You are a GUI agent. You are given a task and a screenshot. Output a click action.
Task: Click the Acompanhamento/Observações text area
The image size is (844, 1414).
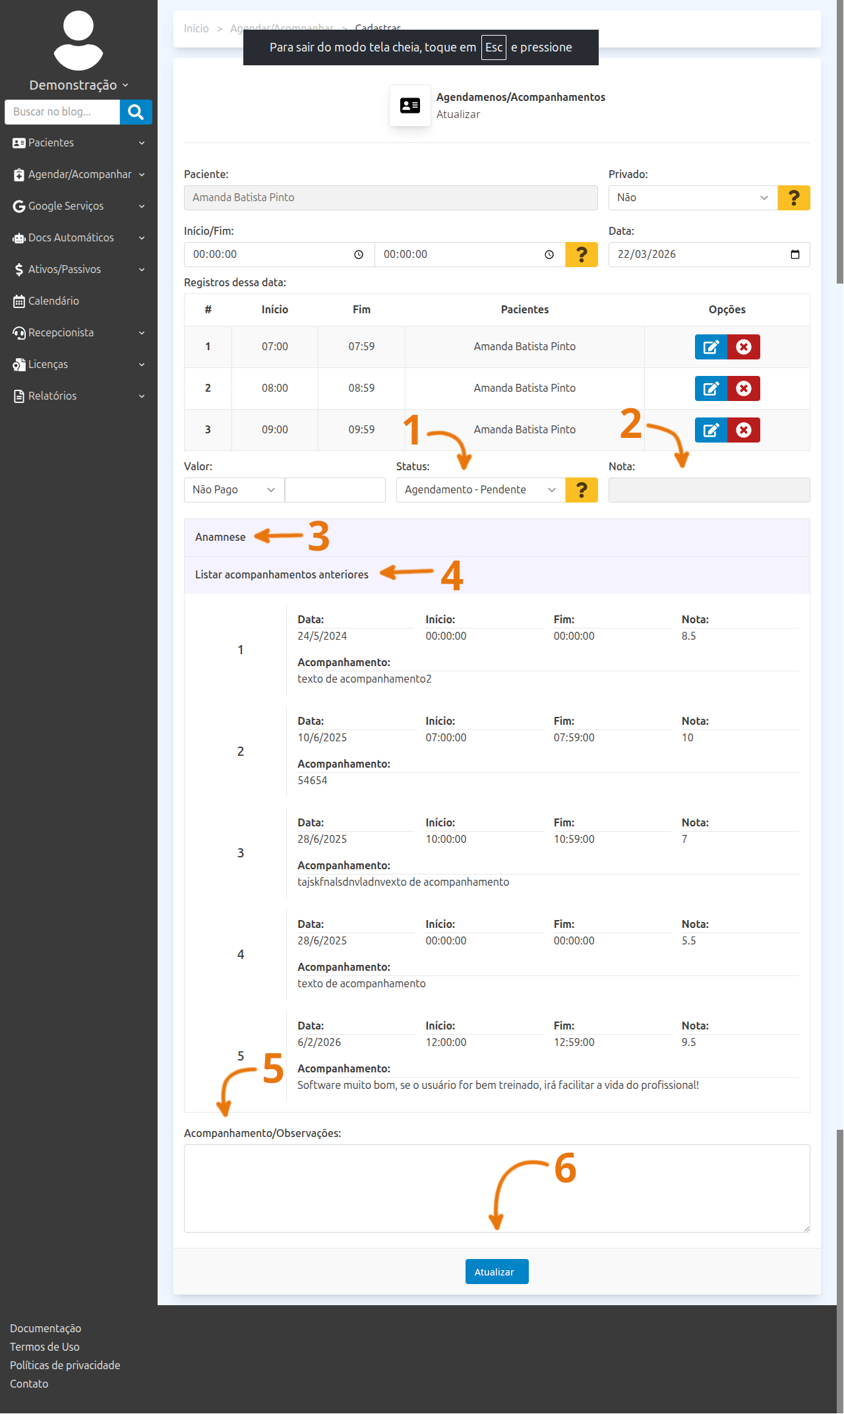click(497, 1188)
